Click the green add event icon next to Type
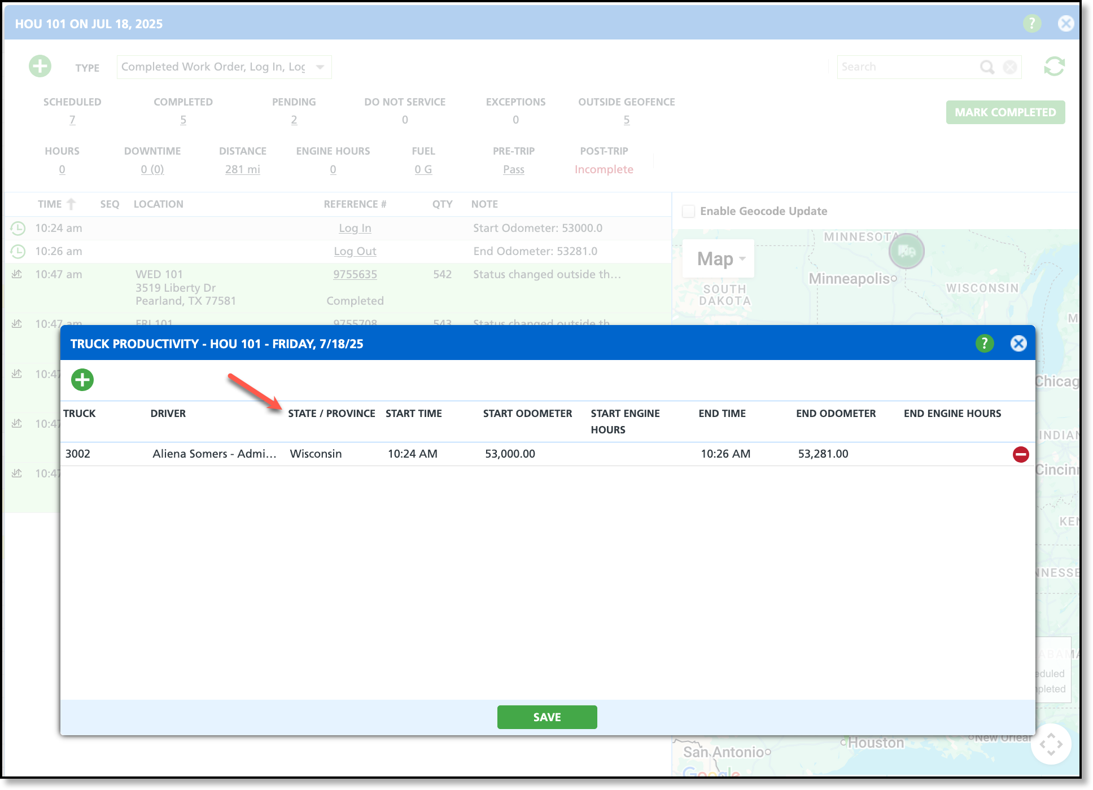1093x790 pixels. point(40,67)
